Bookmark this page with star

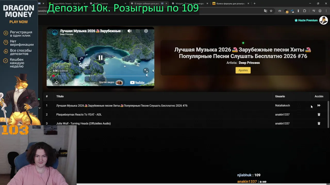pyautogui.click(x=271, y=11)
